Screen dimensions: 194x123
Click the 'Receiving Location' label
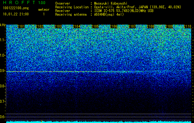(x=72, y=7)
